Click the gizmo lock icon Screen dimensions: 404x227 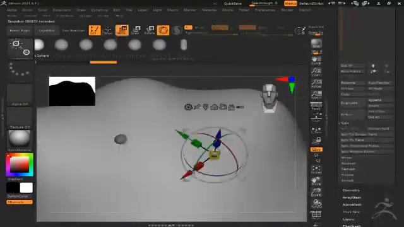232,107
